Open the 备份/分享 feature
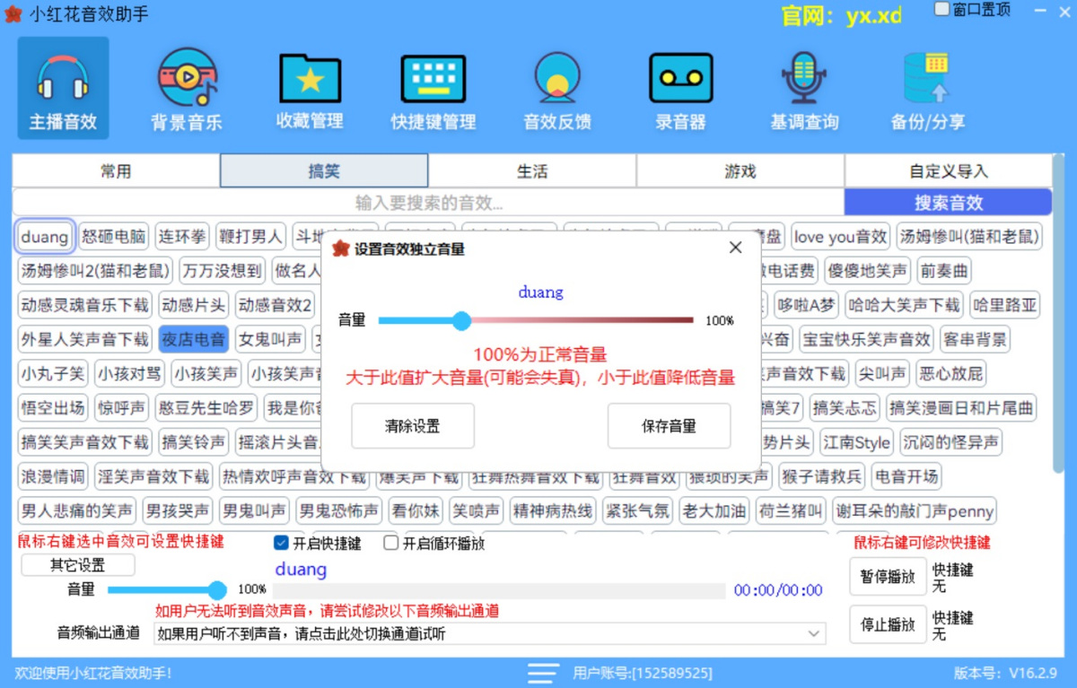 (928, 88)
